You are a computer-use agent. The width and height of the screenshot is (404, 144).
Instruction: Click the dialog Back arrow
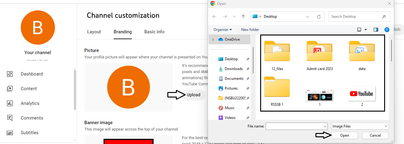click(x=214, y=17)
